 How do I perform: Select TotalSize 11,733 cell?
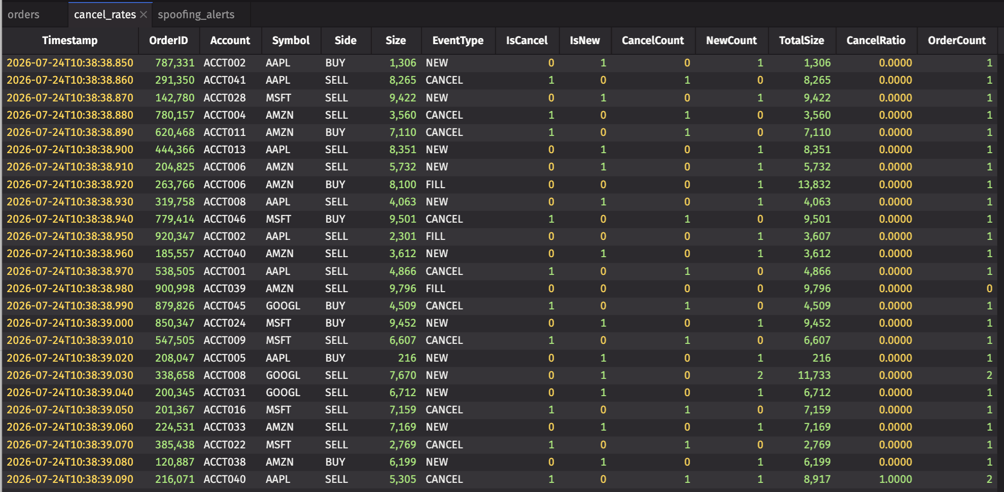point(802,375)
